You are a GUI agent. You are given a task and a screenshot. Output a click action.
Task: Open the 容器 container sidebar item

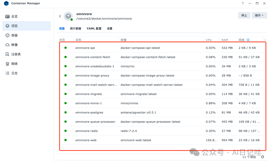coord(26,35)
